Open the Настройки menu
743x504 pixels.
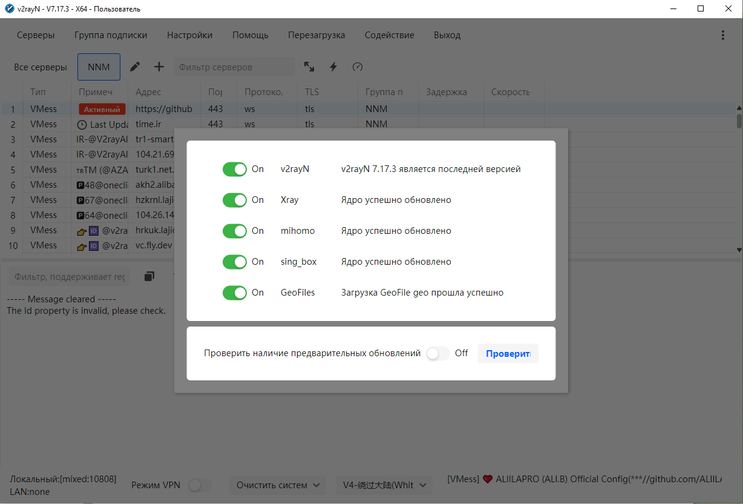[189, 35]
